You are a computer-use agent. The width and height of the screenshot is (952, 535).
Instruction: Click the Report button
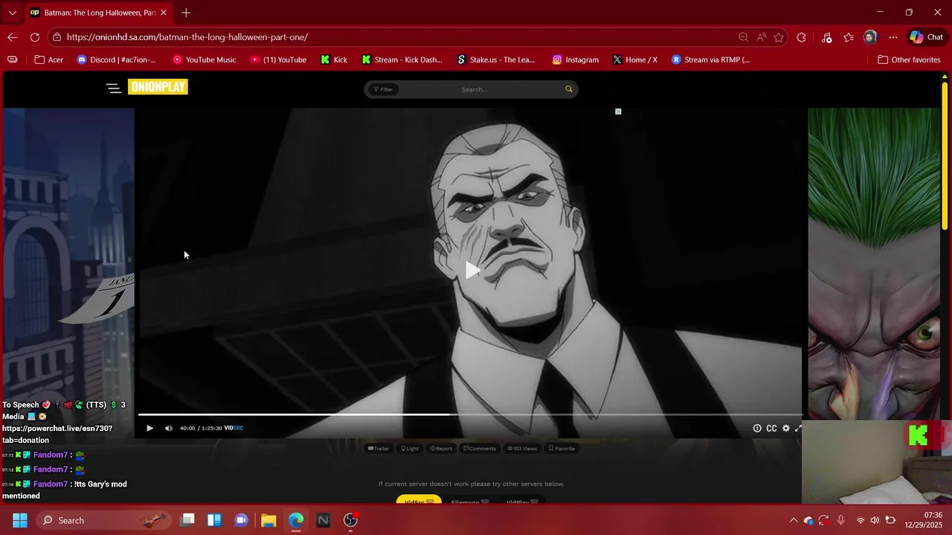tap(441, 448)
